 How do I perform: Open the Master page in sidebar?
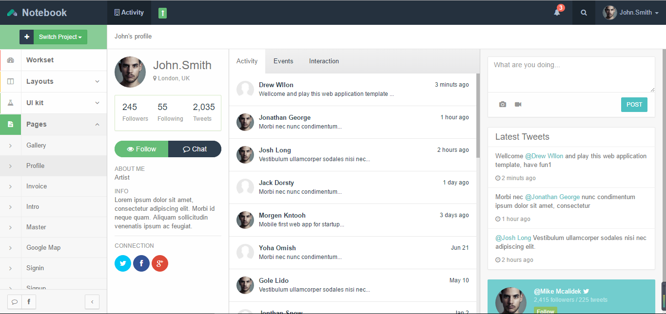54,227
